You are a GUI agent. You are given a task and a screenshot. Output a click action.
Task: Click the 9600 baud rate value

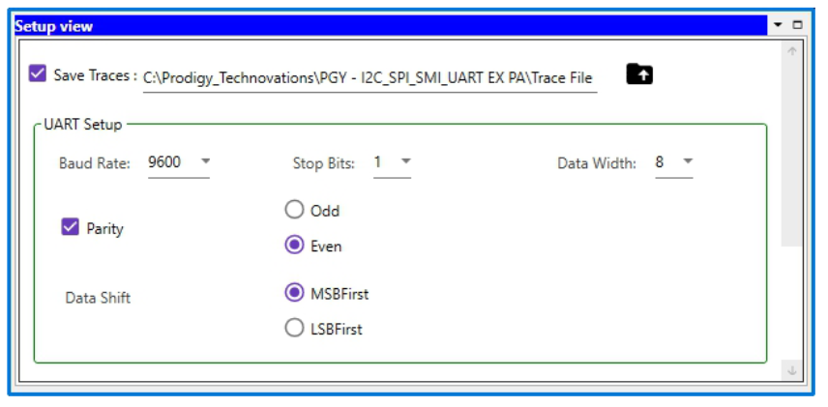coord(164,161)
